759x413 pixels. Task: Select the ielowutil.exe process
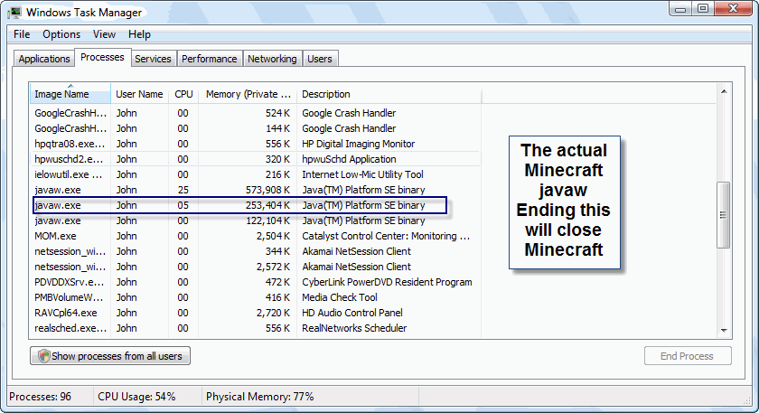(x=255, y=174)
